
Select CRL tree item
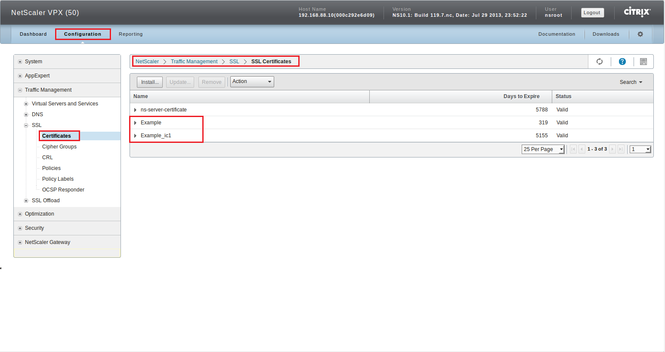pyautogui.click(x=47, y=157)
